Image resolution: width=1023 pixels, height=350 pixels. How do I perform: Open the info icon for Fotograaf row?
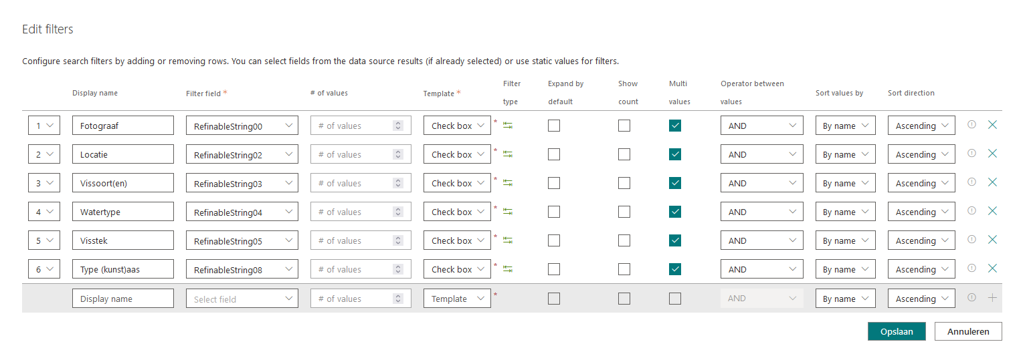[971, 124]
